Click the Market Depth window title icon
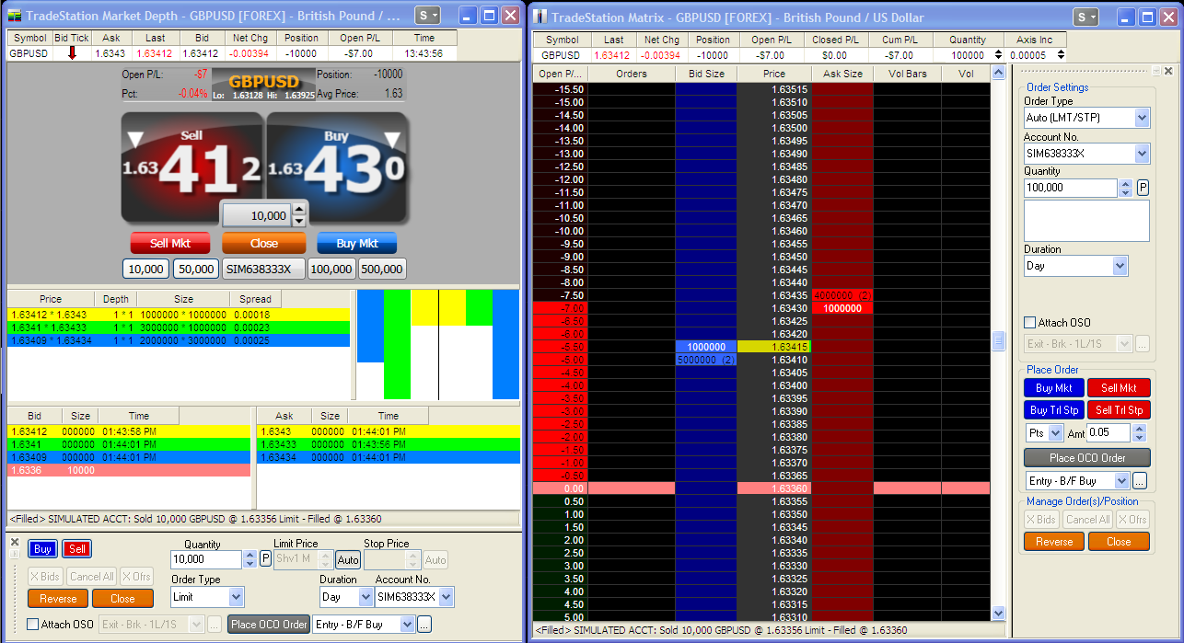Viewport: 1184px width, 643px height. 15,16
